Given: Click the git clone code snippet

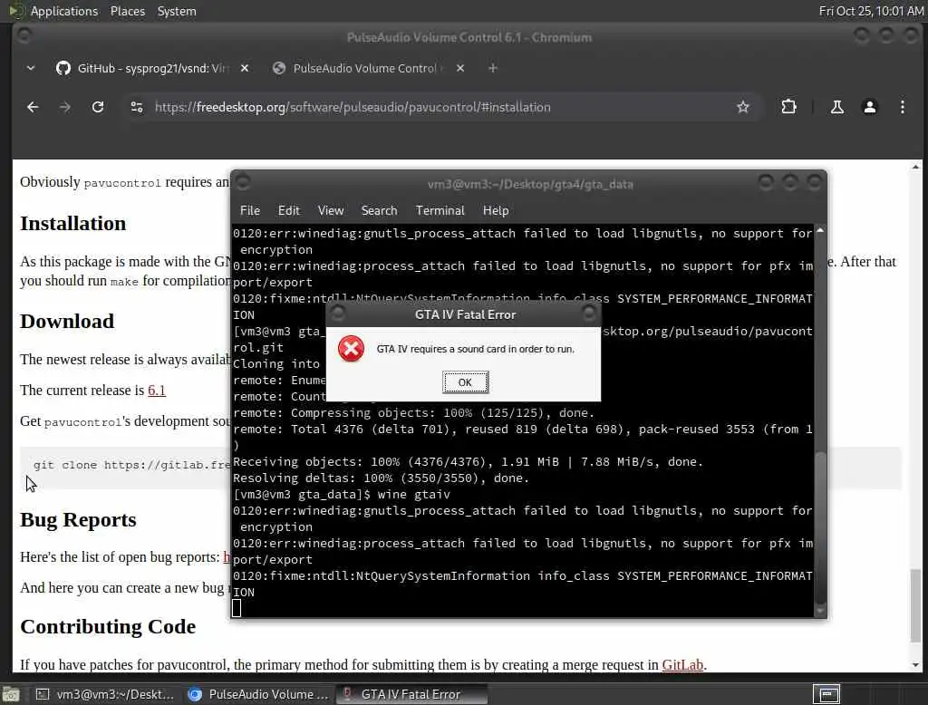Looking at the screenshot, I should (x=131, y=465).
